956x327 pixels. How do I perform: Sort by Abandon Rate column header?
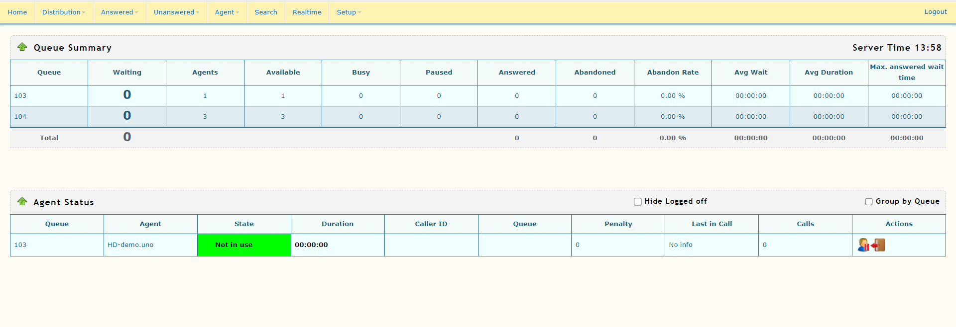coord(673,73)
